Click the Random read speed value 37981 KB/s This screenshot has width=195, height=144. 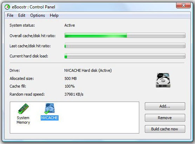point(74,94)
